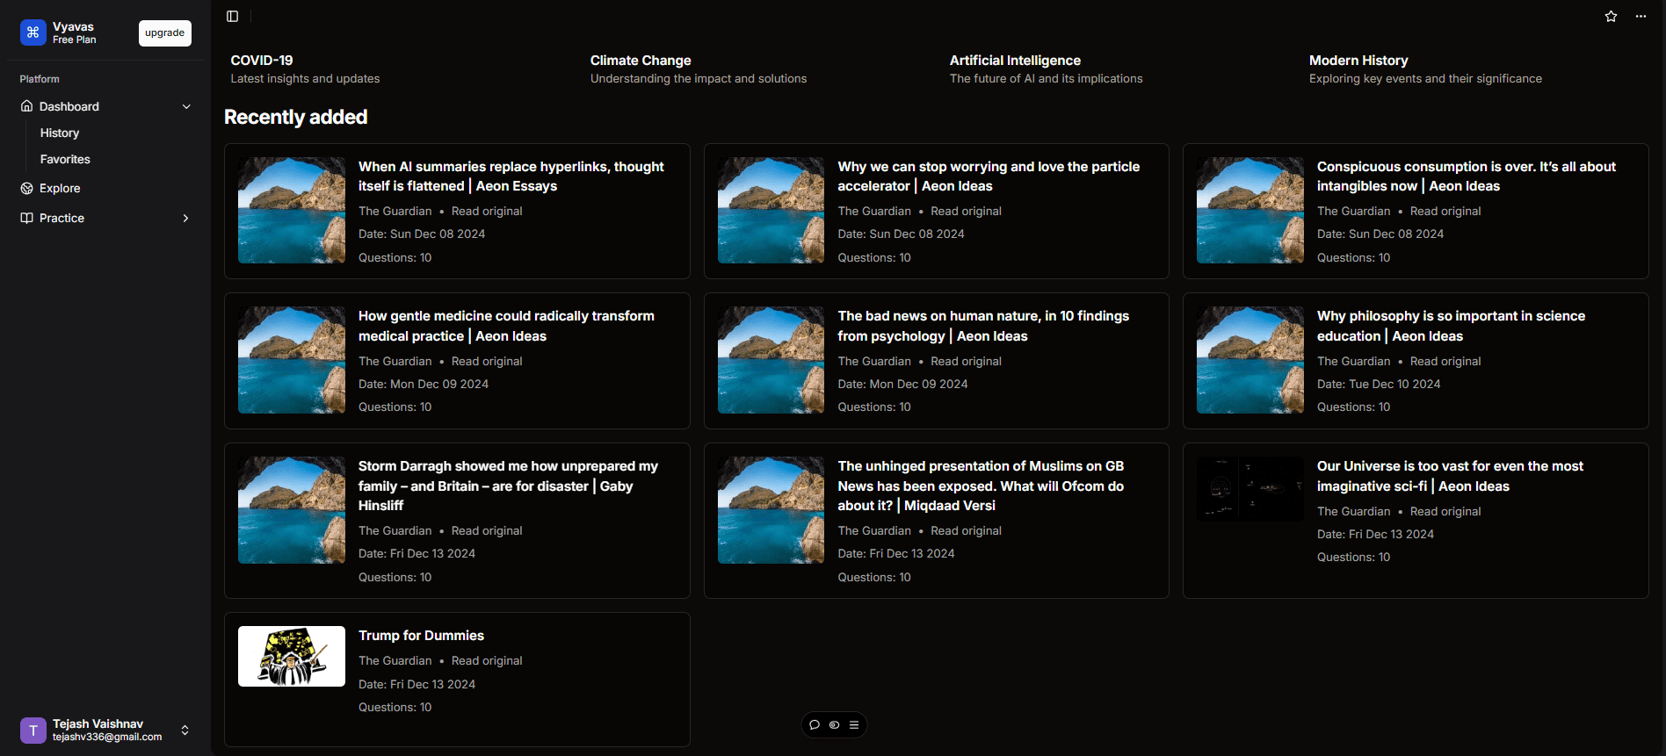Open History in the sidebar
Image resolution: width=1666 pixels, height=756 pixels.
point(60,133)
